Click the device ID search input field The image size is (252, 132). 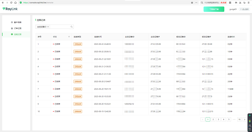pyautogui.click(x=60, y=27)
